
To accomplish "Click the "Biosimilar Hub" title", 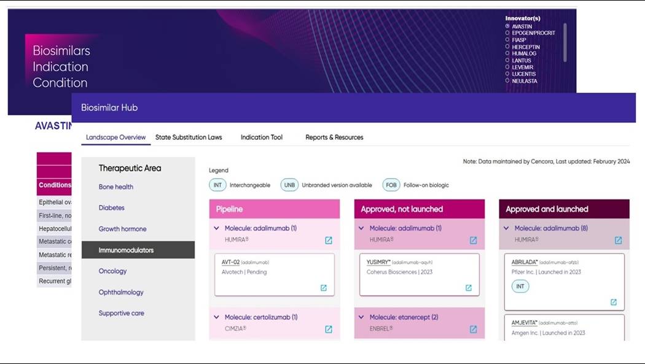I will (109, 107).
